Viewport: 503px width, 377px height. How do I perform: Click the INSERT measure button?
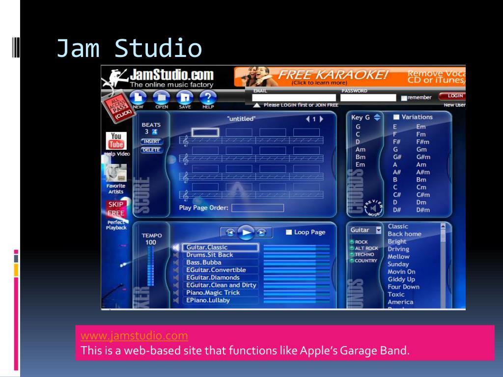click(x=151, y=141)
